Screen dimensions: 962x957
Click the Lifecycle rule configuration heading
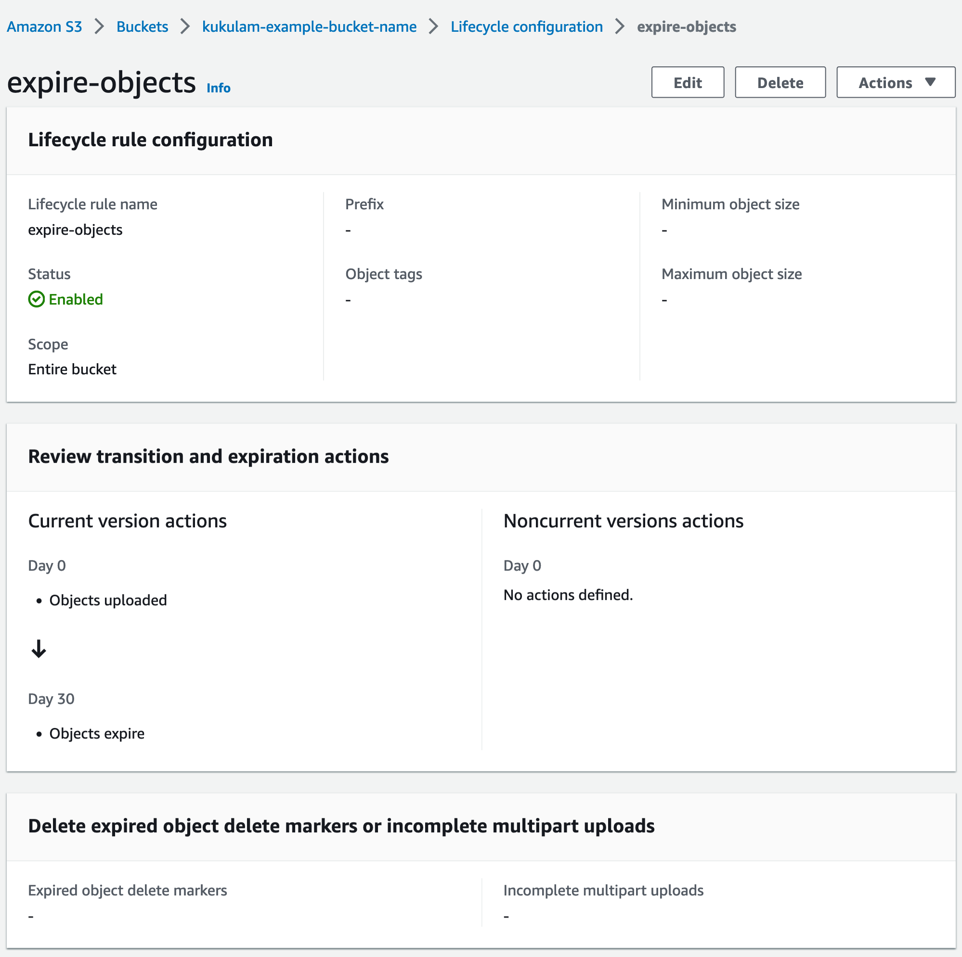tap(150, 140)
